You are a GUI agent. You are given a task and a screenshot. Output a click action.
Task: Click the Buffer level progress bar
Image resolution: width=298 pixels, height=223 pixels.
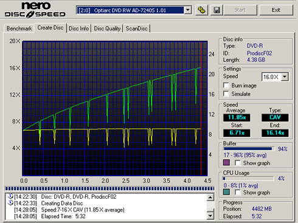(x=249, y=149)
